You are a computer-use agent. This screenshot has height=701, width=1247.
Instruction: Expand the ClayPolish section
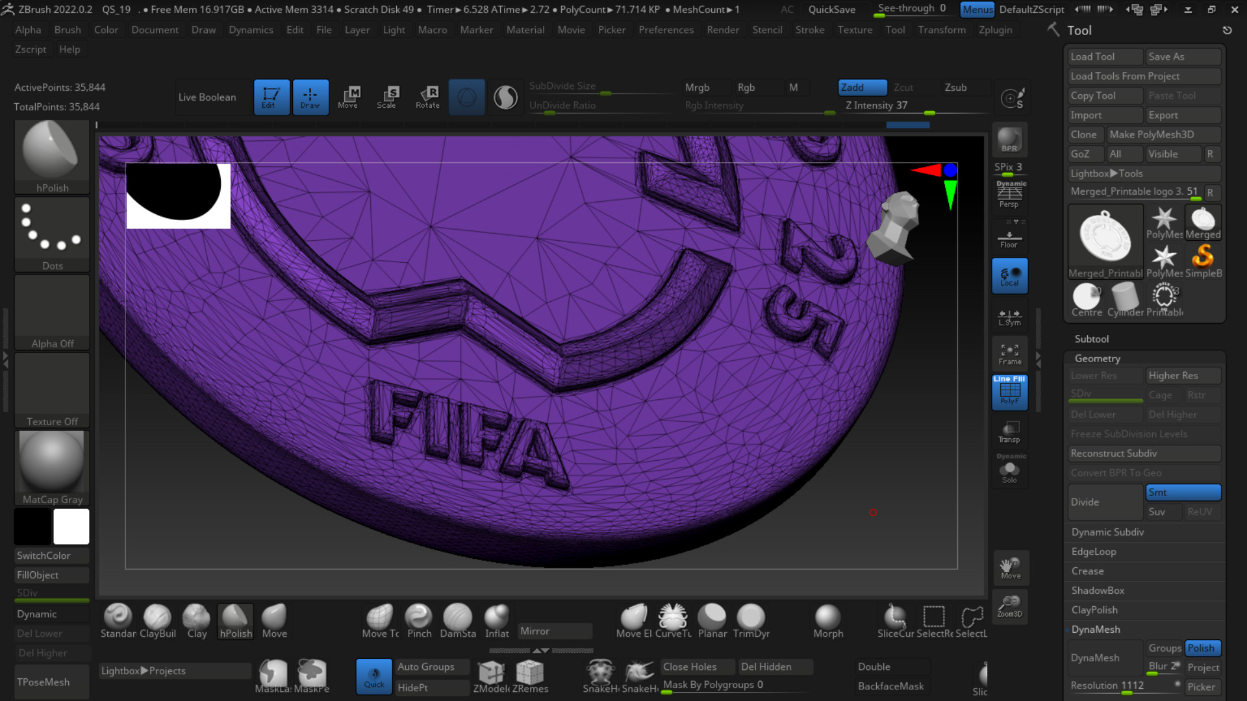[x=1094, y=610]
